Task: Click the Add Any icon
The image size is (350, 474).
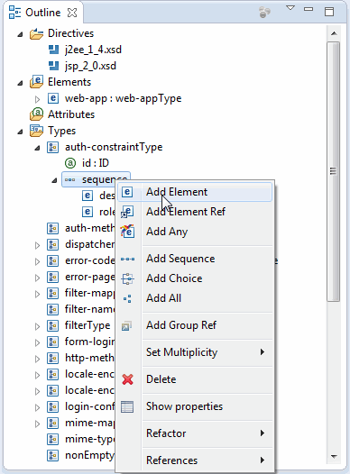Action: (x=127, y=232)
